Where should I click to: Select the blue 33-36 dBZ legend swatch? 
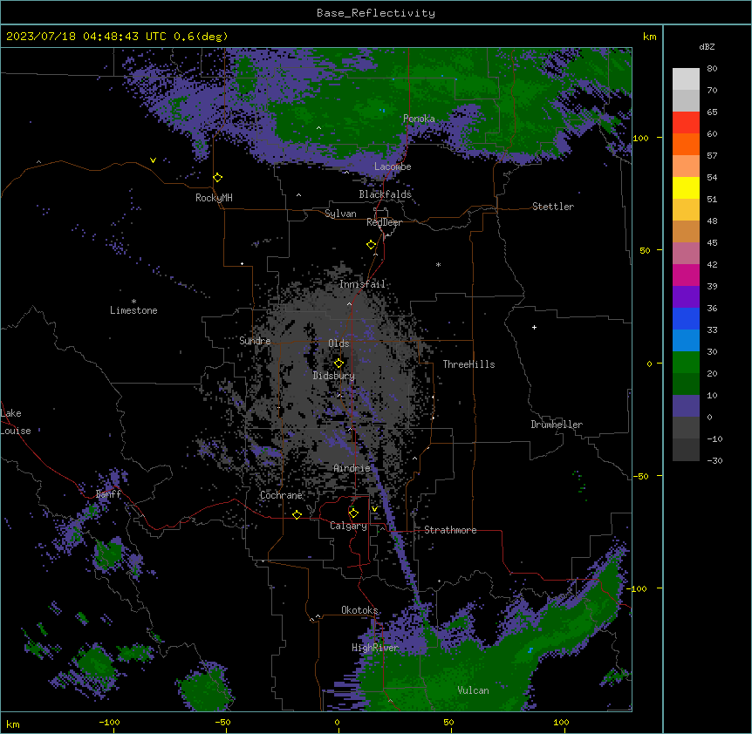(686, 319)
